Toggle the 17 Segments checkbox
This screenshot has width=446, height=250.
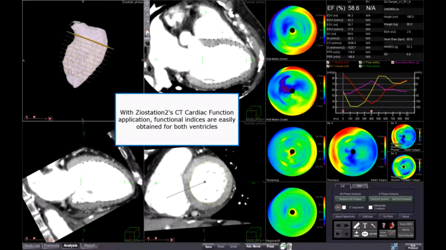pyautogui.click(x=344, y=207)
